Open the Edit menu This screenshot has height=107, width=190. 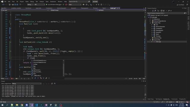[x=9, y=1]
